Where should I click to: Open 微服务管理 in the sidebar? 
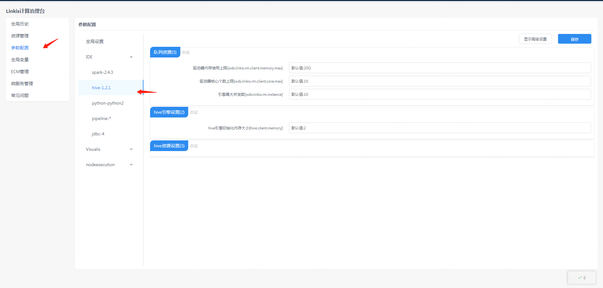(22, 84)
